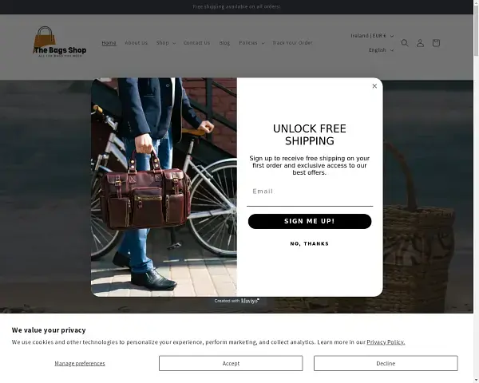
Task: Click The Bags Shop logo
Action: click(60, 41)
